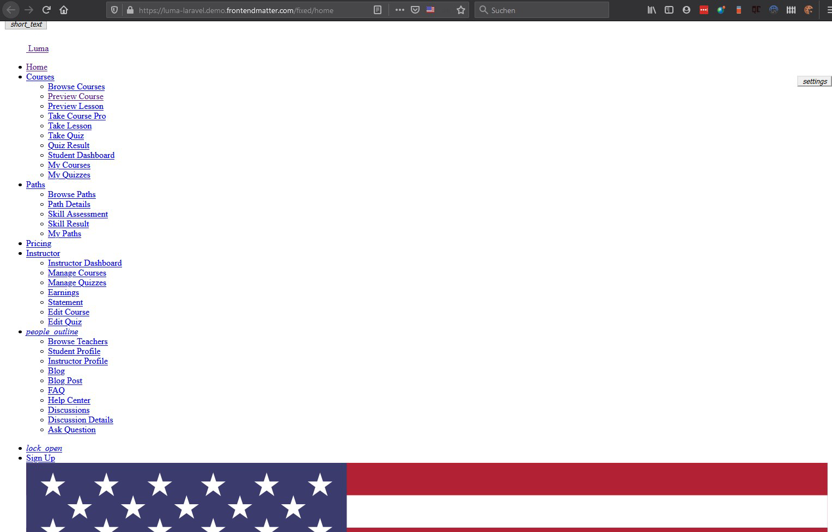This screenshot has height=532, width=832.
Task: Click the US flag icon in address bar
Action: click(430, 10)
